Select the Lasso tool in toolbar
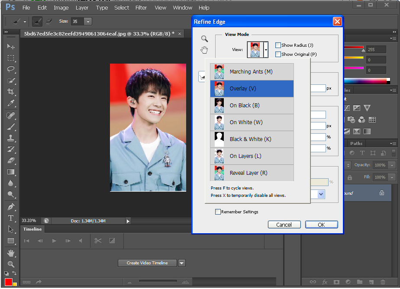 (x=11, y=69)
